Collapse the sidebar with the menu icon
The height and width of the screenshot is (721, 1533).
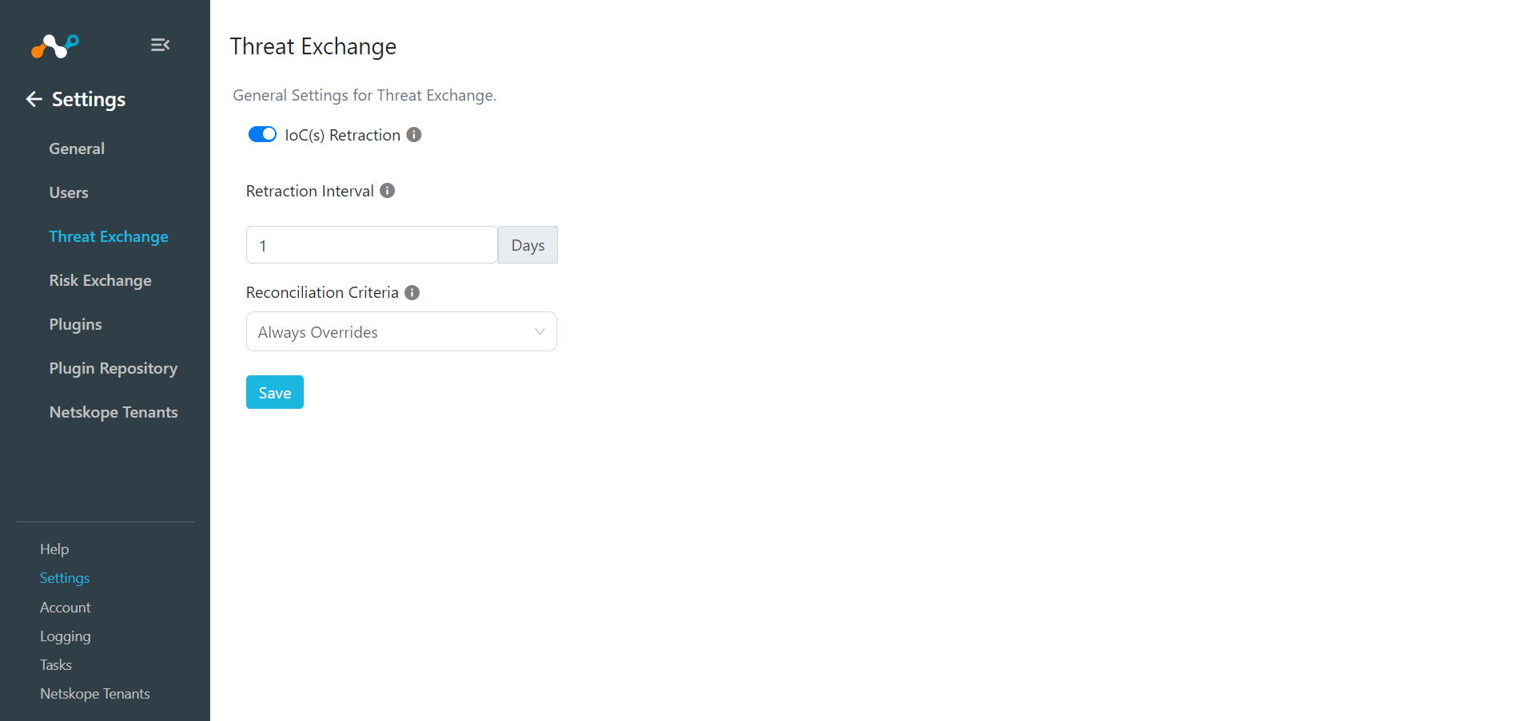click(x=160, y=45)
